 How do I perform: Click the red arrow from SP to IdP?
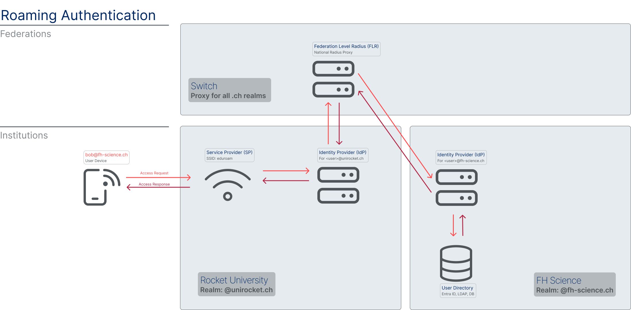[286, 171]
